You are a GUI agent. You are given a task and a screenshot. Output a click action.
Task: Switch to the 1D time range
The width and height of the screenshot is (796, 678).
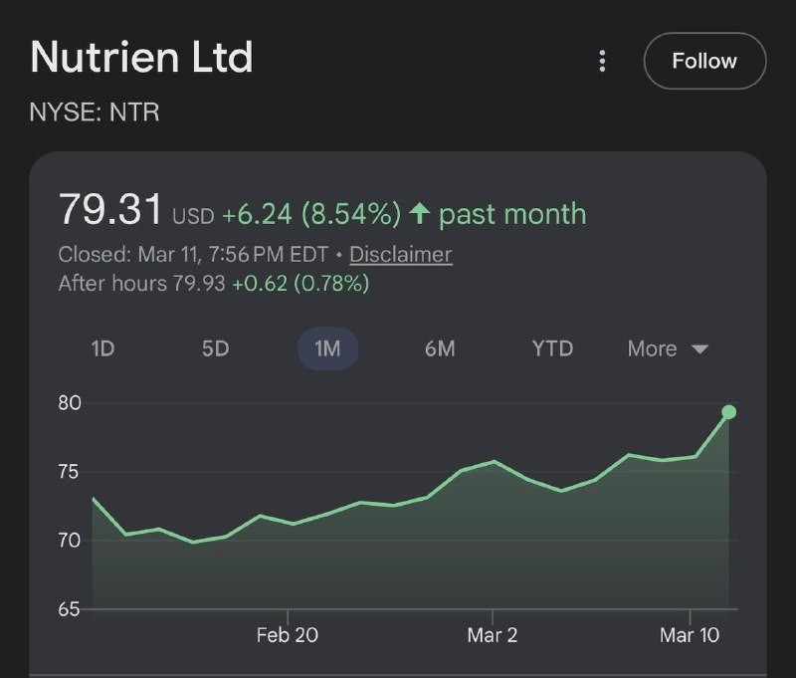coord(102,348)
